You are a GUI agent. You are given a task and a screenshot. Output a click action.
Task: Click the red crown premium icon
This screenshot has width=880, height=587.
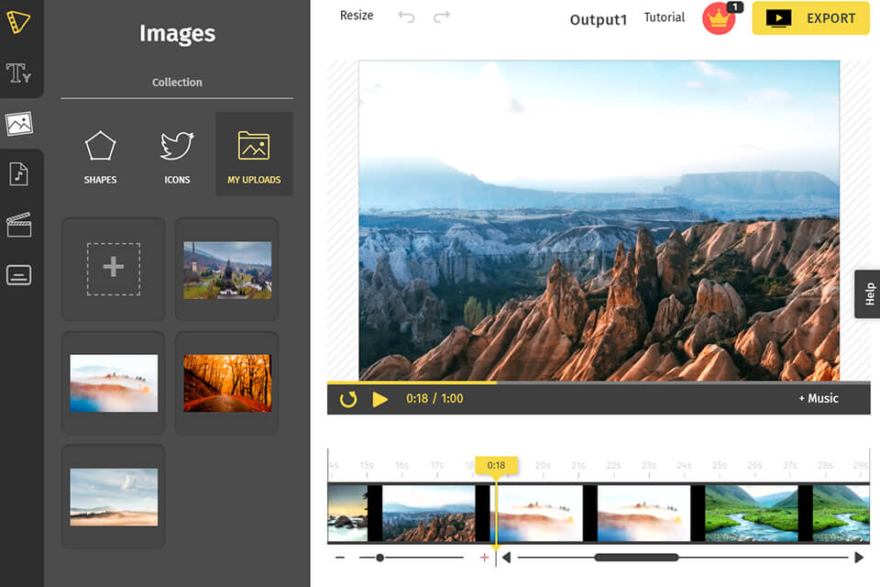[x=719, y=18]
